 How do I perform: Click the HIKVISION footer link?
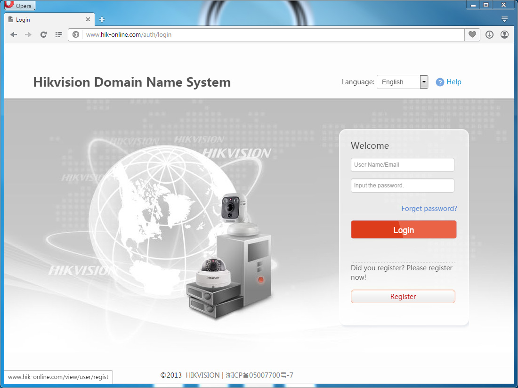pos(202,375)
